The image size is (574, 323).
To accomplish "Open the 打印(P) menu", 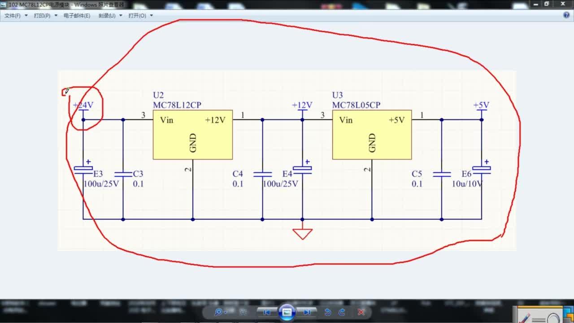I will coord(45,15).
